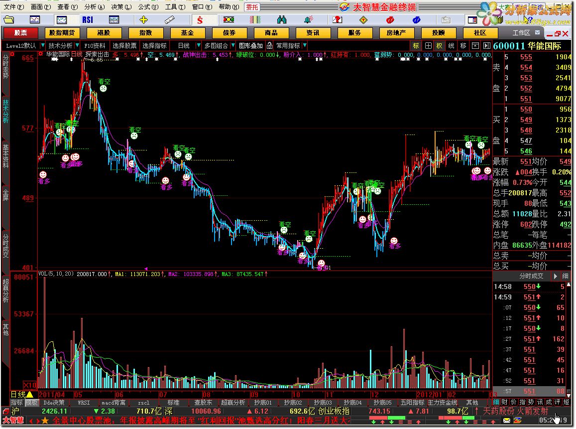Viewport: 576px width, 429px height.
Task: Click the window panel icon near 移
Action: click(475, 45)
